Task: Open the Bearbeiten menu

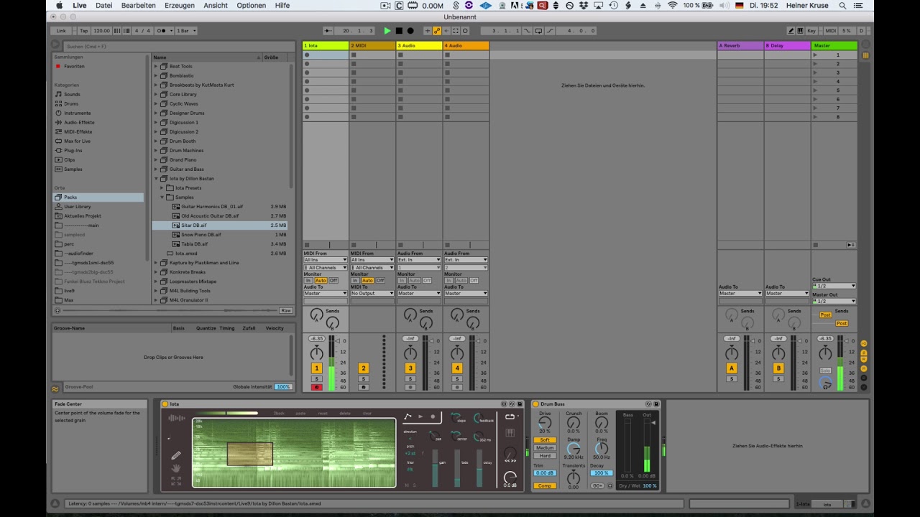Action: [x=139, y=5]
